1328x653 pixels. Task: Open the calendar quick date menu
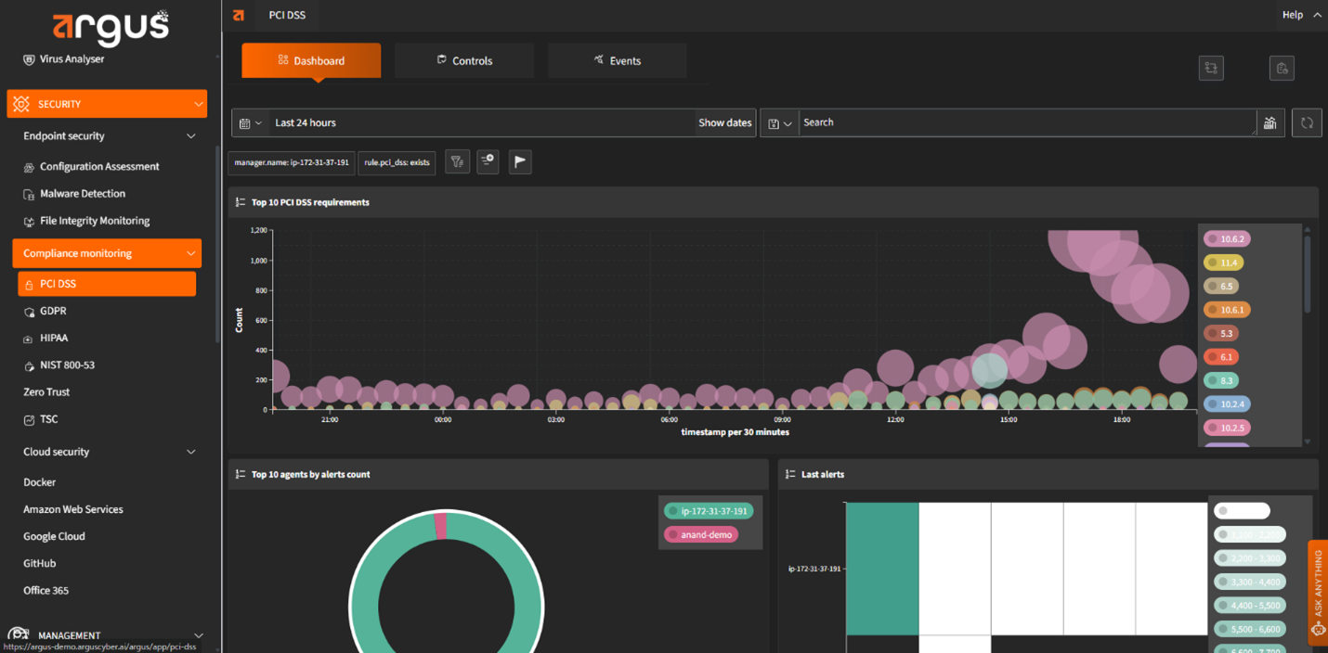[x=250, y=123]
